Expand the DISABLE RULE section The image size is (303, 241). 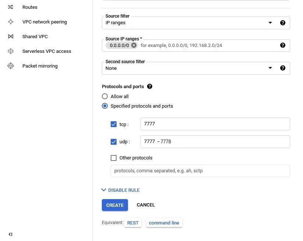(x=121, y=190)
